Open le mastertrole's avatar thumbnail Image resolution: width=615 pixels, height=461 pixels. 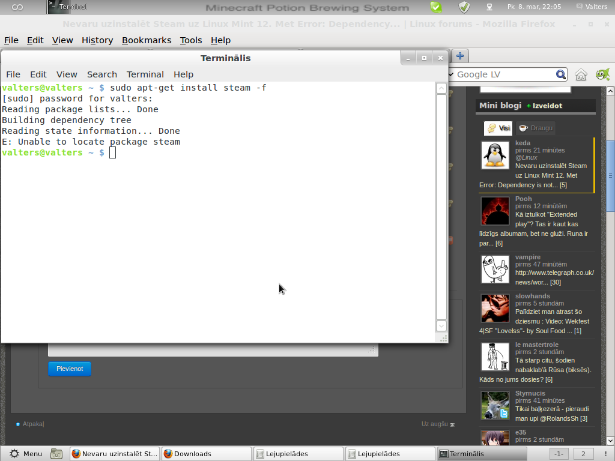coord(495,357)
